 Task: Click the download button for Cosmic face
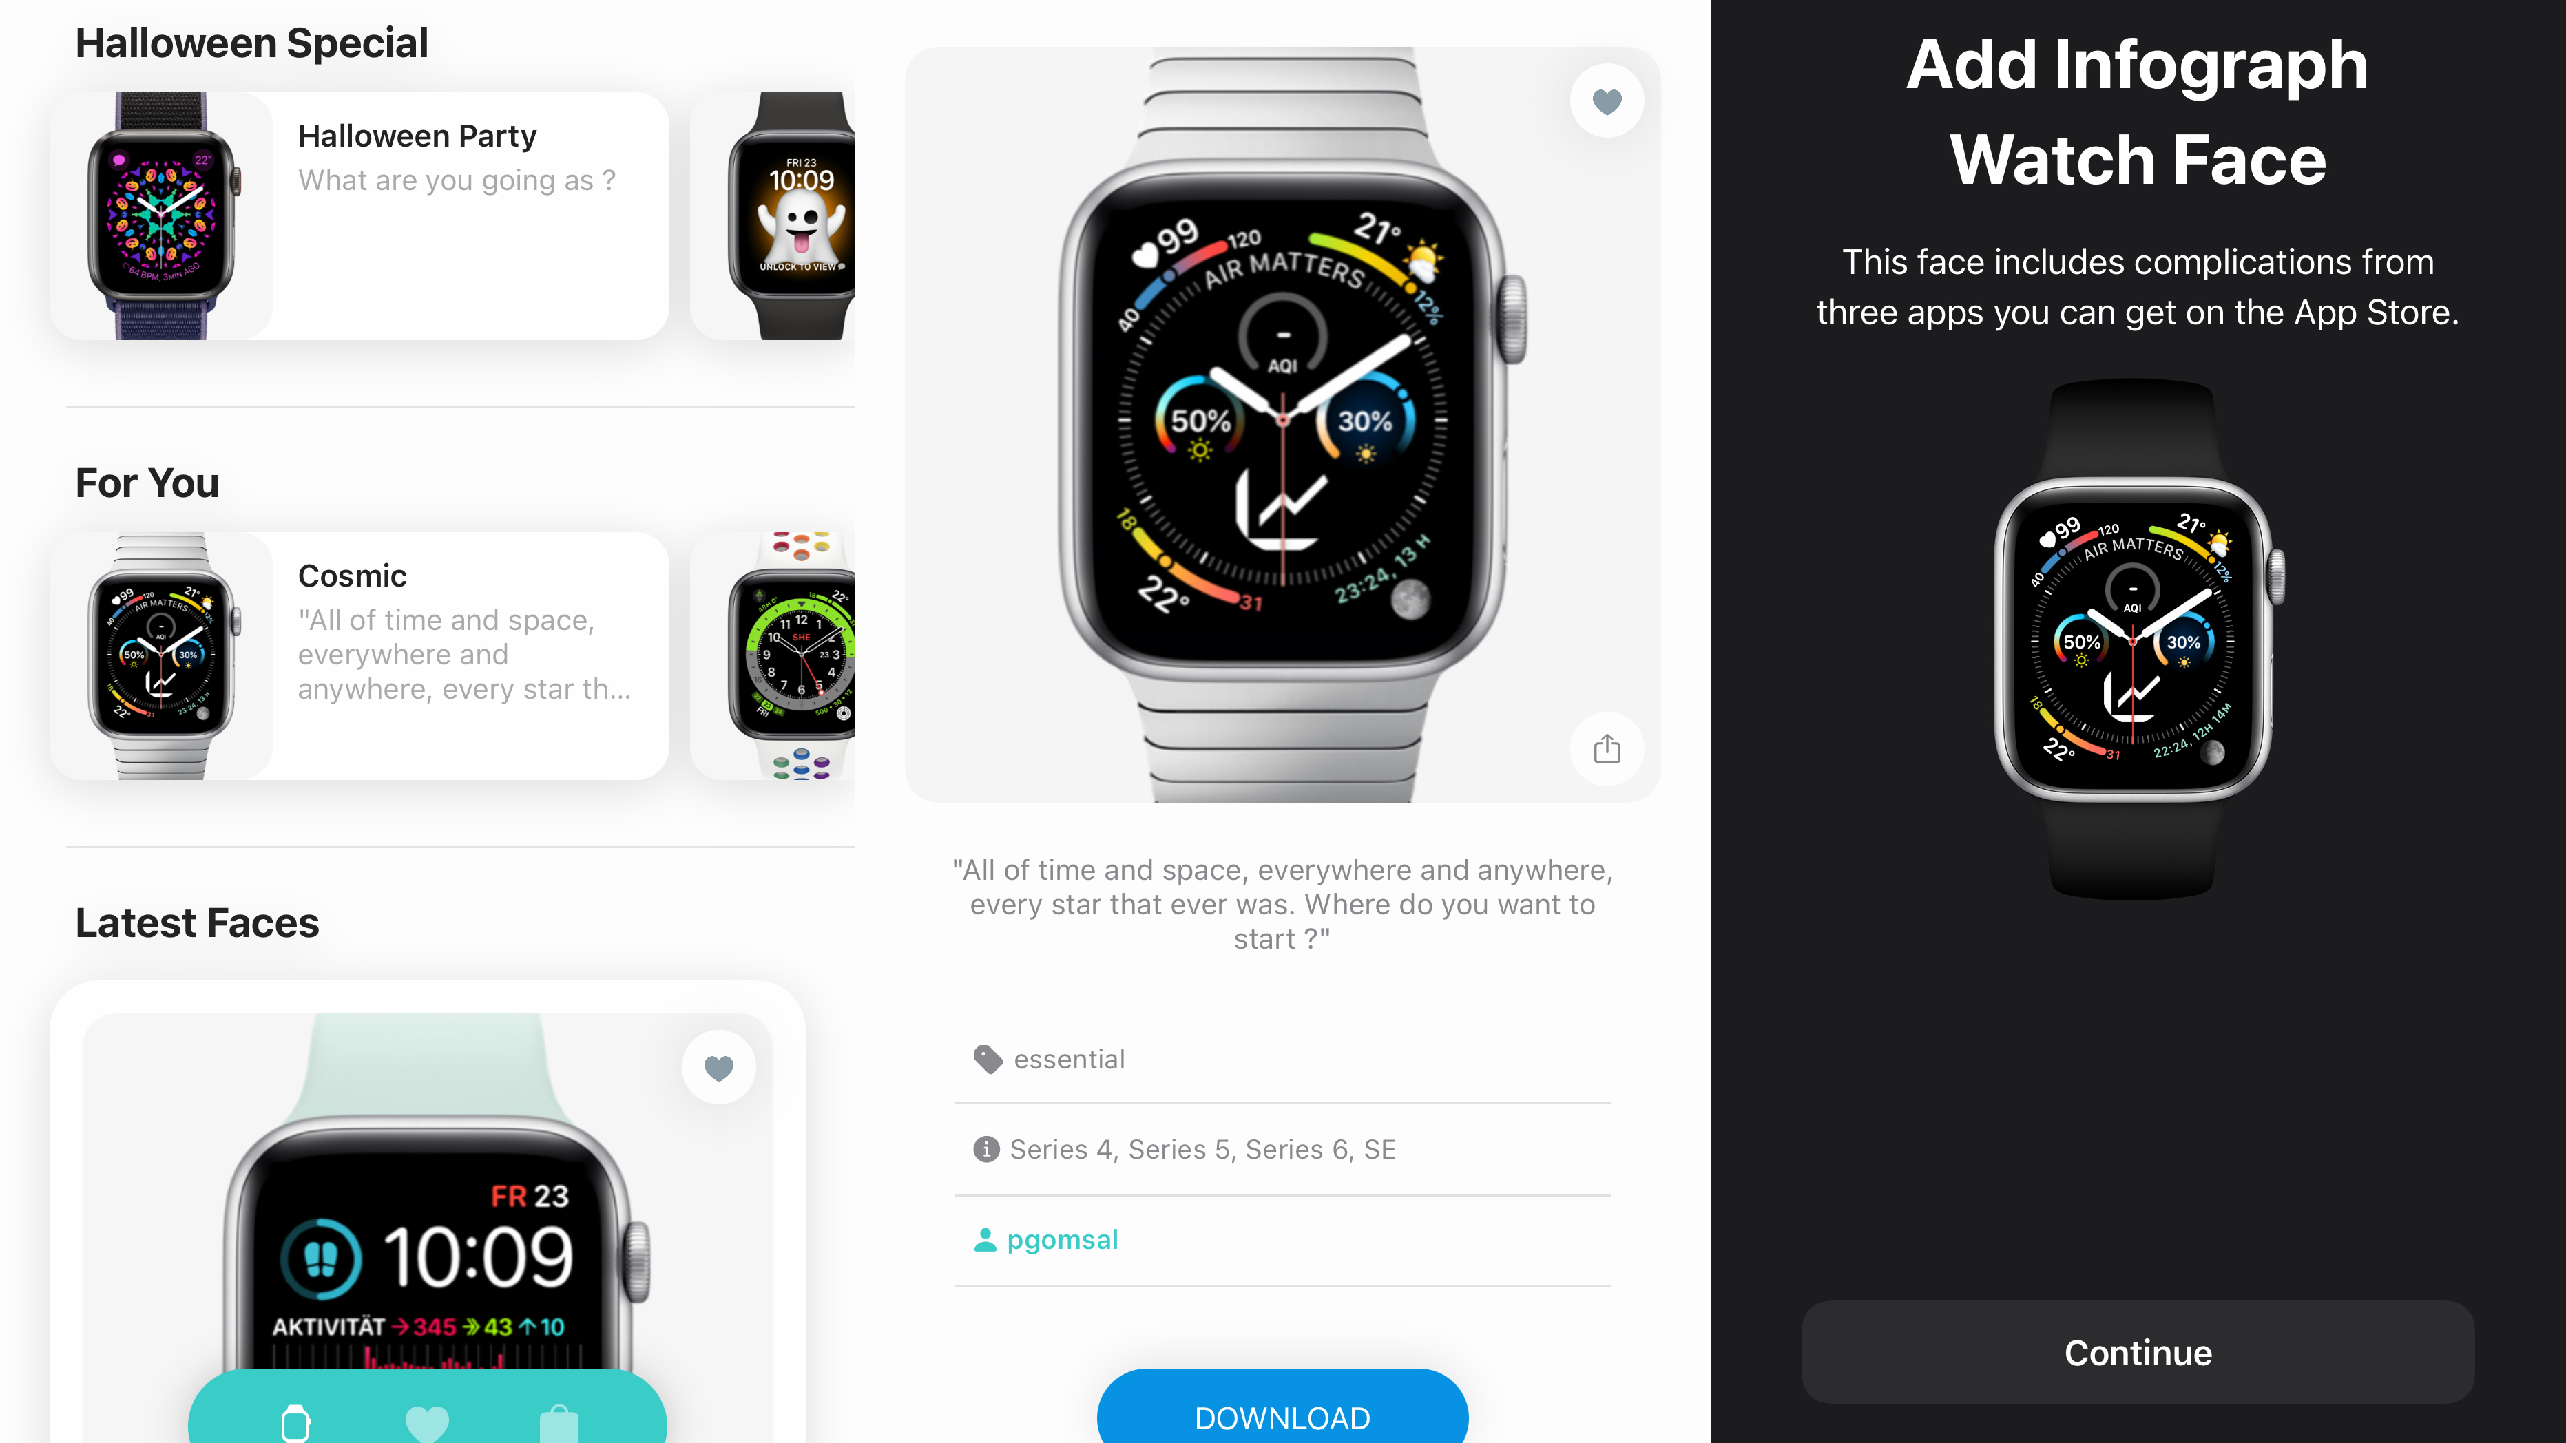1281,1417
